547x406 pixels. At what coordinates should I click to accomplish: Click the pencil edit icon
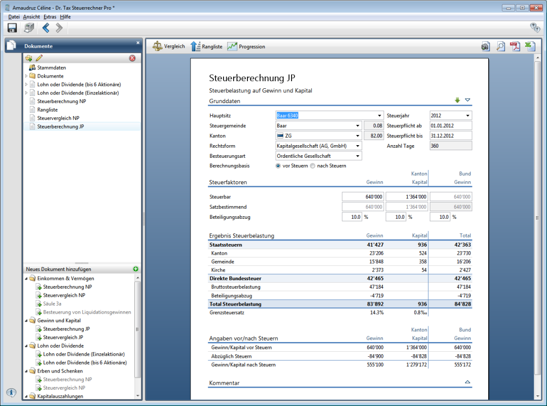pyautogui.click(x=39, y=58)
